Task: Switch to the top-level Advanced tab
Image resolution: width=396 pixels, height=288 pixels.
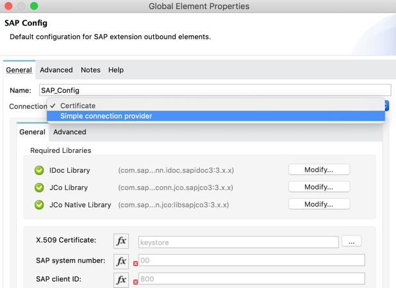Action: [x=56, y=70]
